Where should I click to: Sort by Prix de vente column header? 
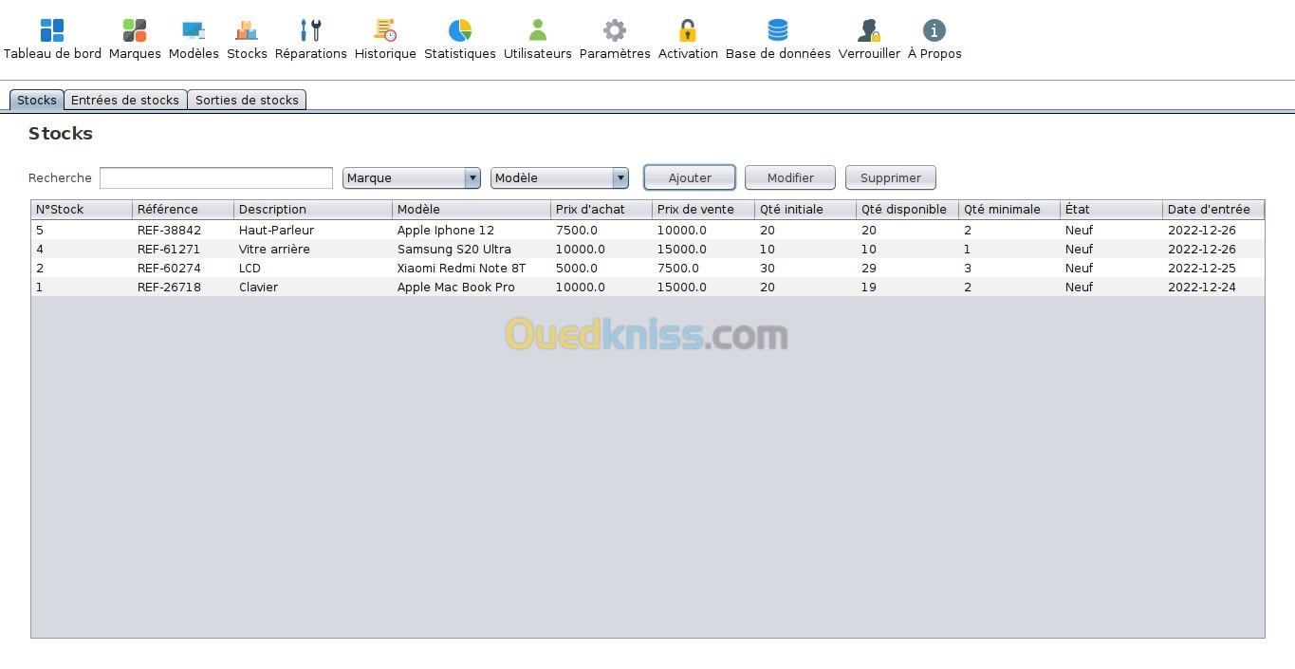pyautogui.click(x=704, y=210)
